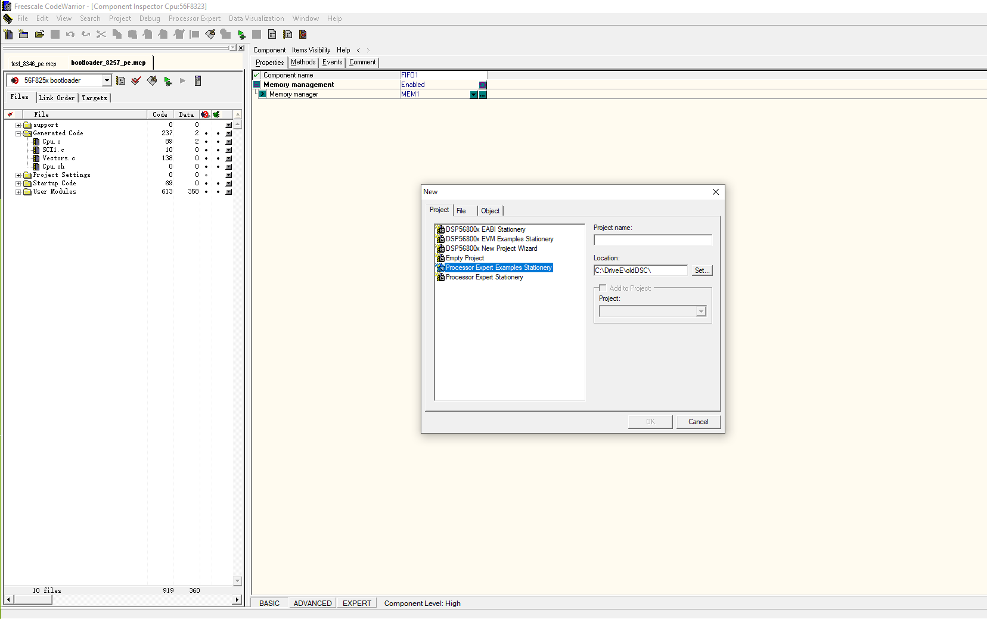This screenshot has height=619, width=987.
Task: Click the Undo arrow icon on the main toolbar
Action: [70, 34]
